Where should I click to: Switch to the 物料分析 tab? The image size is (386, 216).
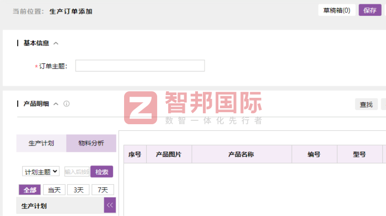91,143
